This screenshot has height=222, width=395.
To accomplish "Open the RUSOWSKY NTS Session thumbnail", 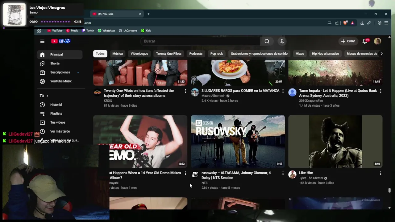I will coord(238,142).
